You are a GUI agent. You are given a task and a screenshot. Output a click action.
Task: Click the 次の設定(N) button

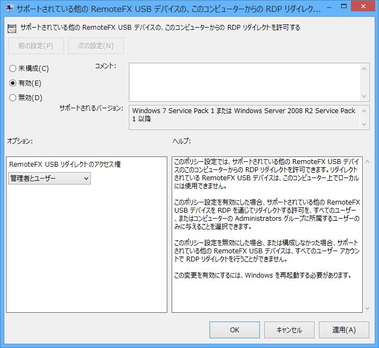(96, 45)
